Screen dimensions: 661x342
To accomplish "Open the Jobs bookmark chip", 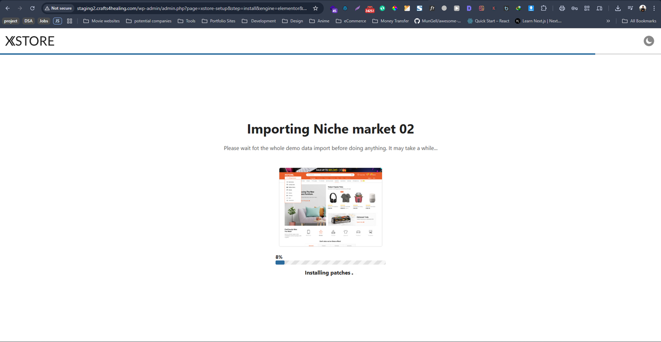I will 44,21.
